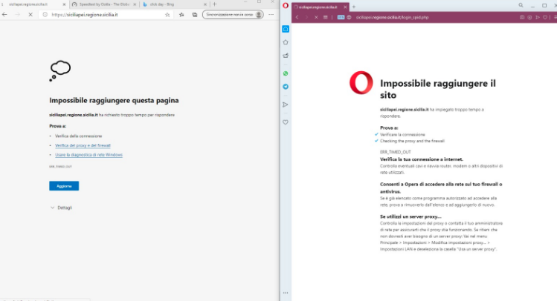This screenshot has width=557, height=301.
Task: Open Opera Speed Dial grid icon
Action: 326,17
